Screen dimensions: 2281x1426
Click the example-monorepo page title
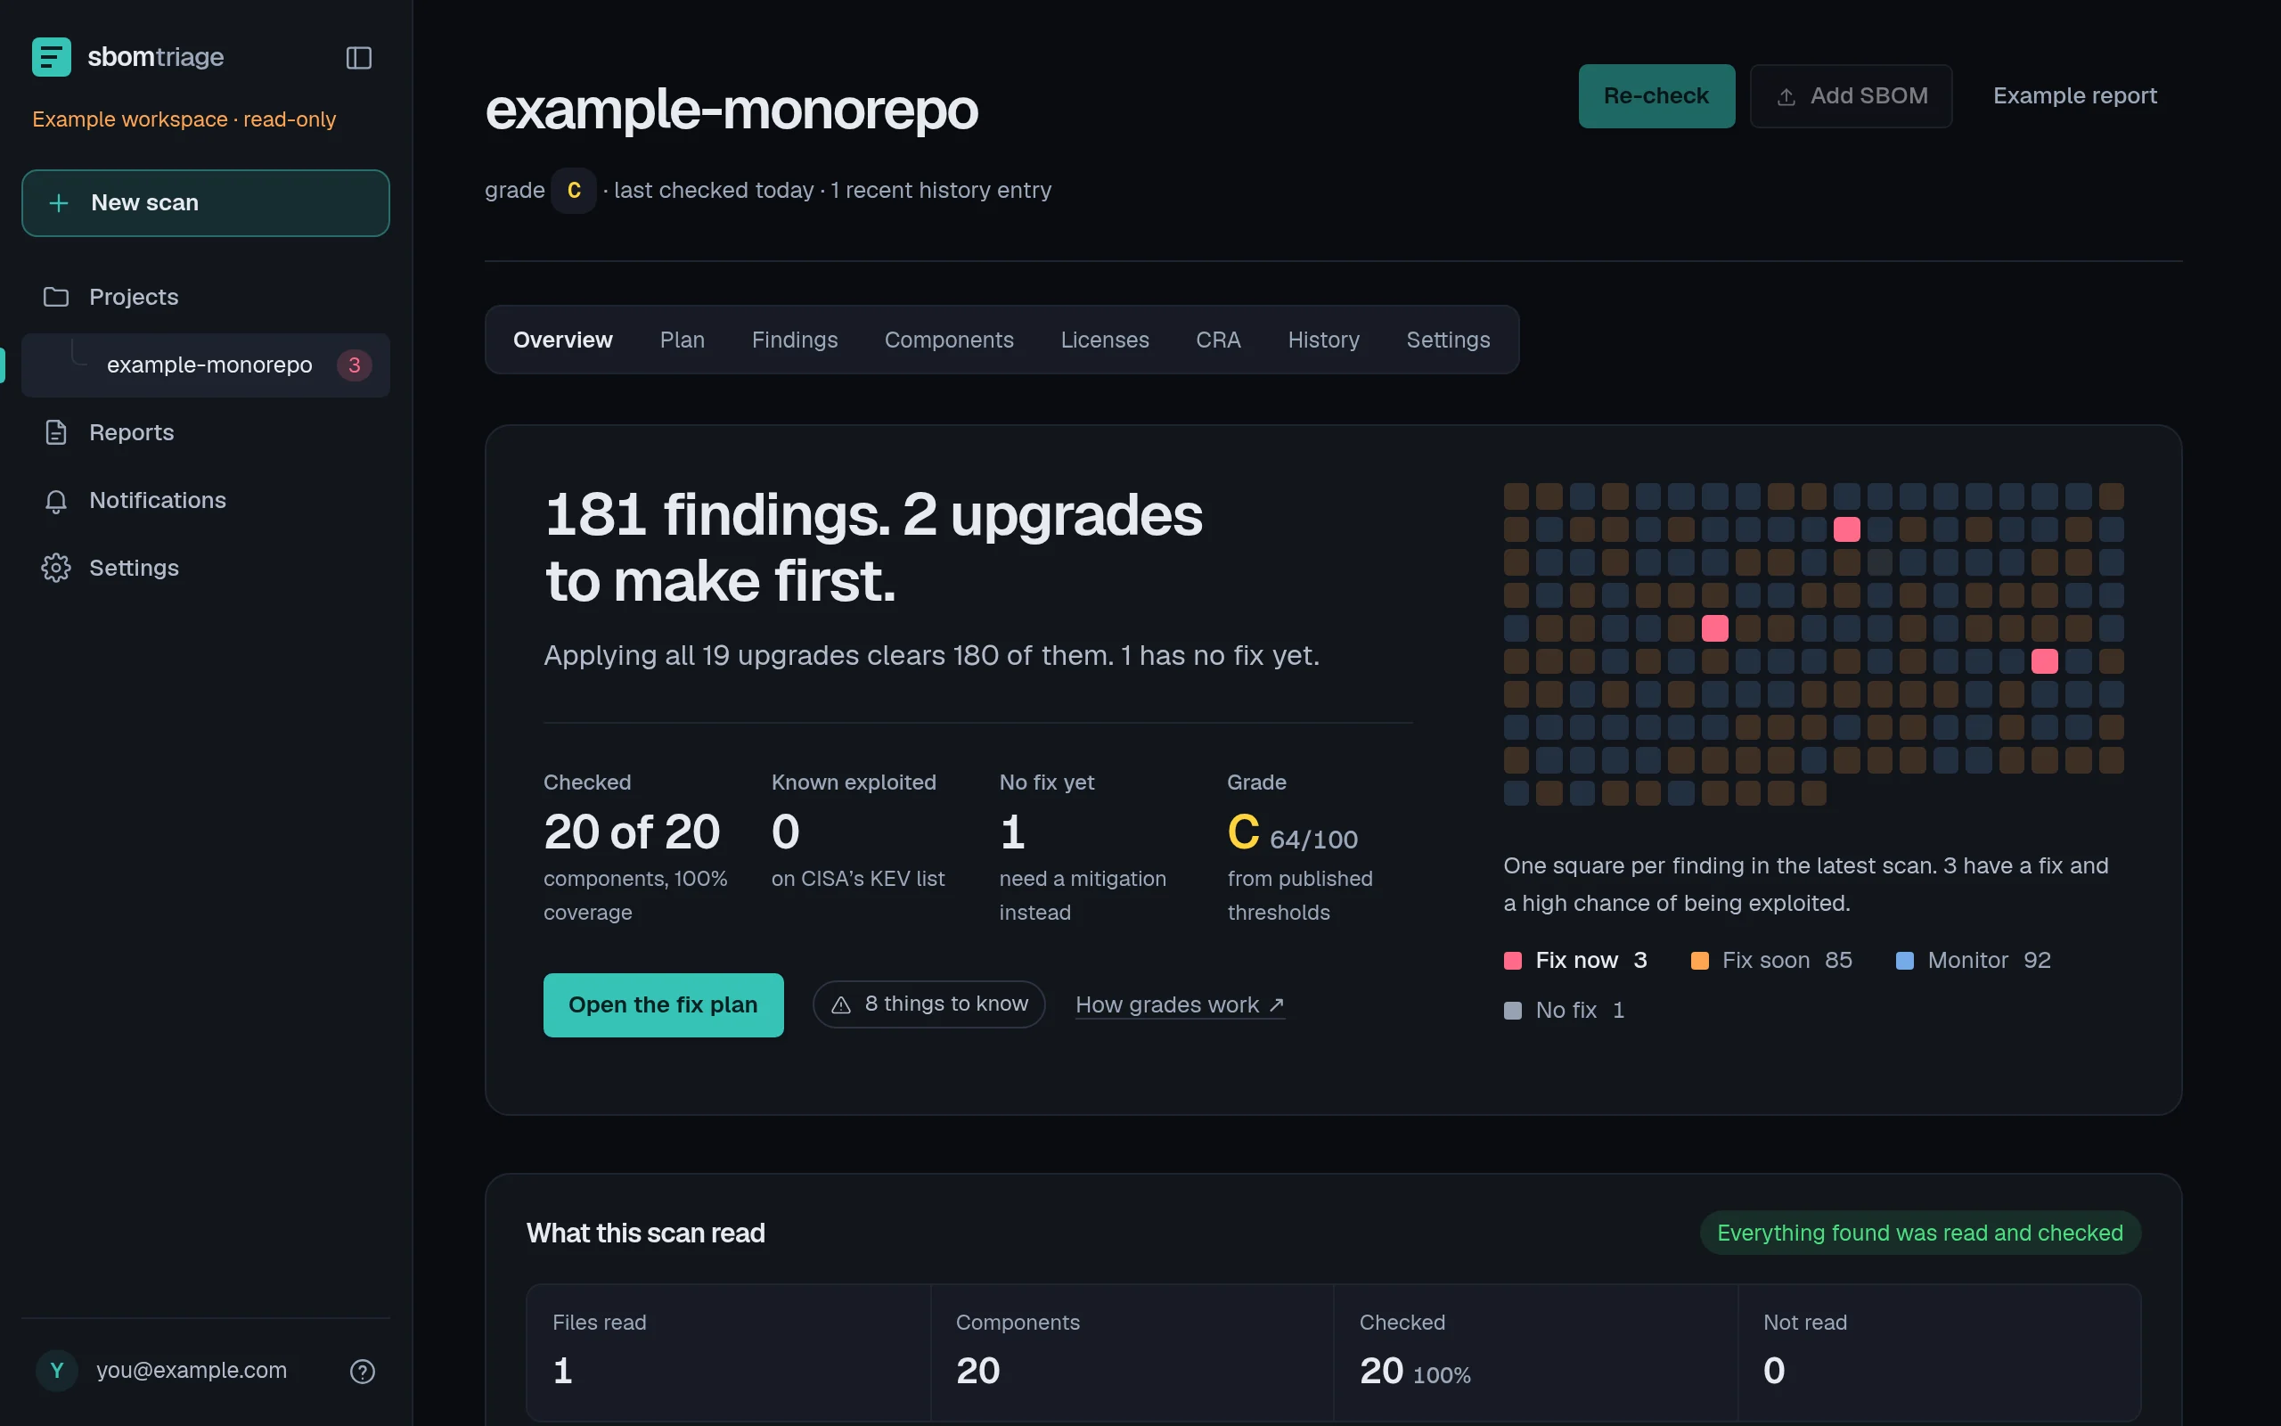(732, 110)
